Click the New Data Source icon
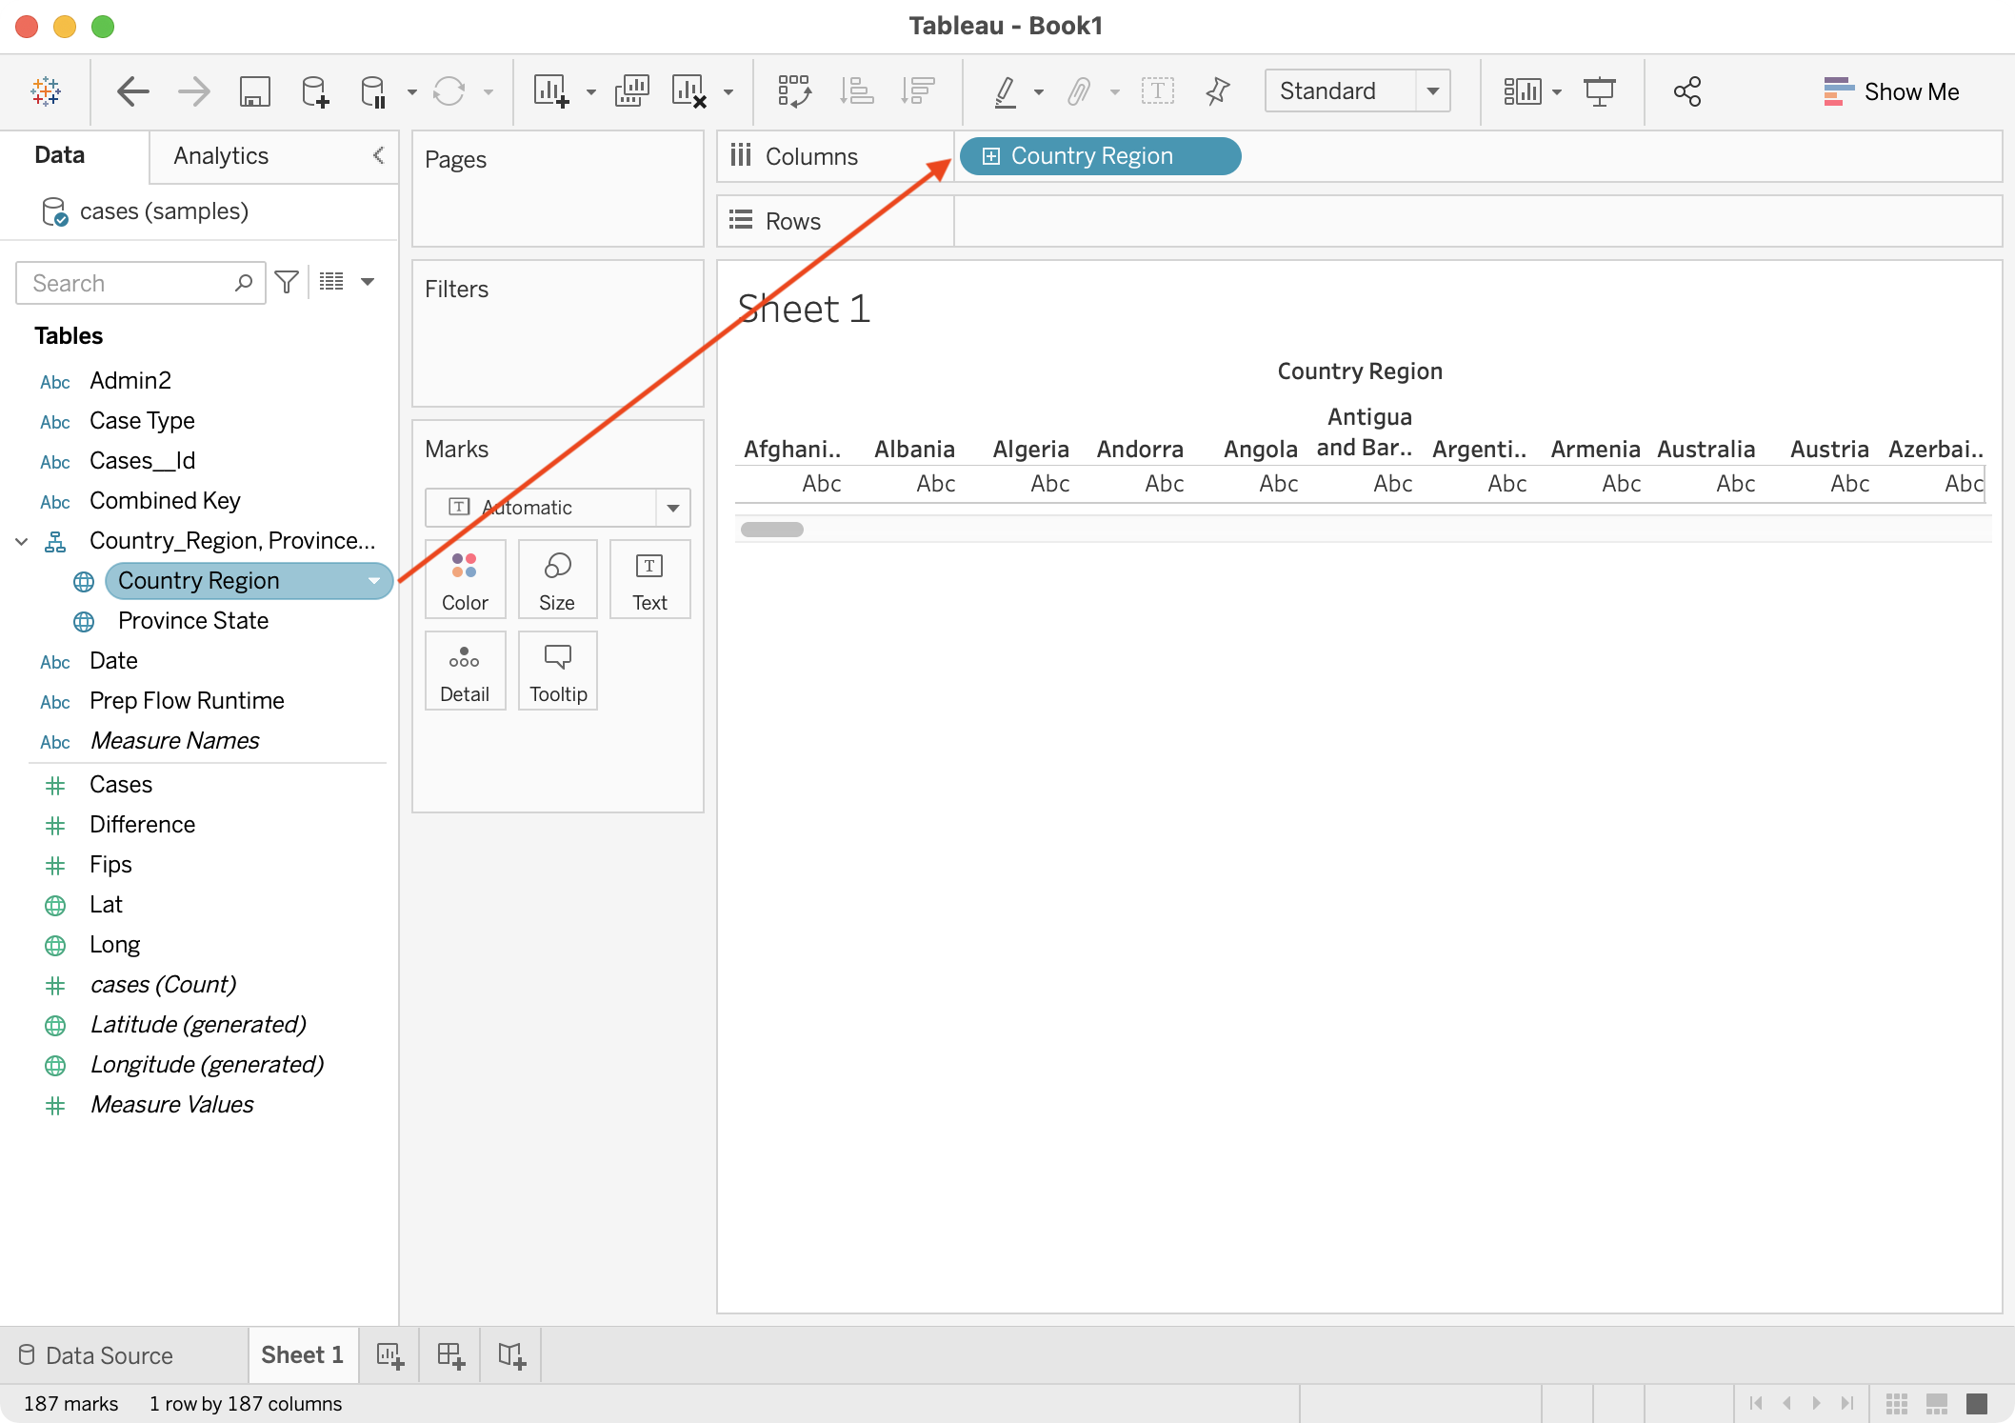Viewport: 2015px width, 1423px height. (x=314, y=91)
